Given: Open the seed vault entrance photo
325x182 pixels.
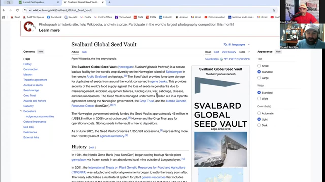Looking at the screenshot, I should coord(221,149).
